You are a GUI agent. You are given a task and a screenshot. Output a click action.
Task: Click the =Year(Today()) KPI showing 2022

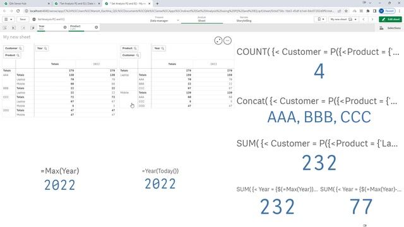(160, 184)
